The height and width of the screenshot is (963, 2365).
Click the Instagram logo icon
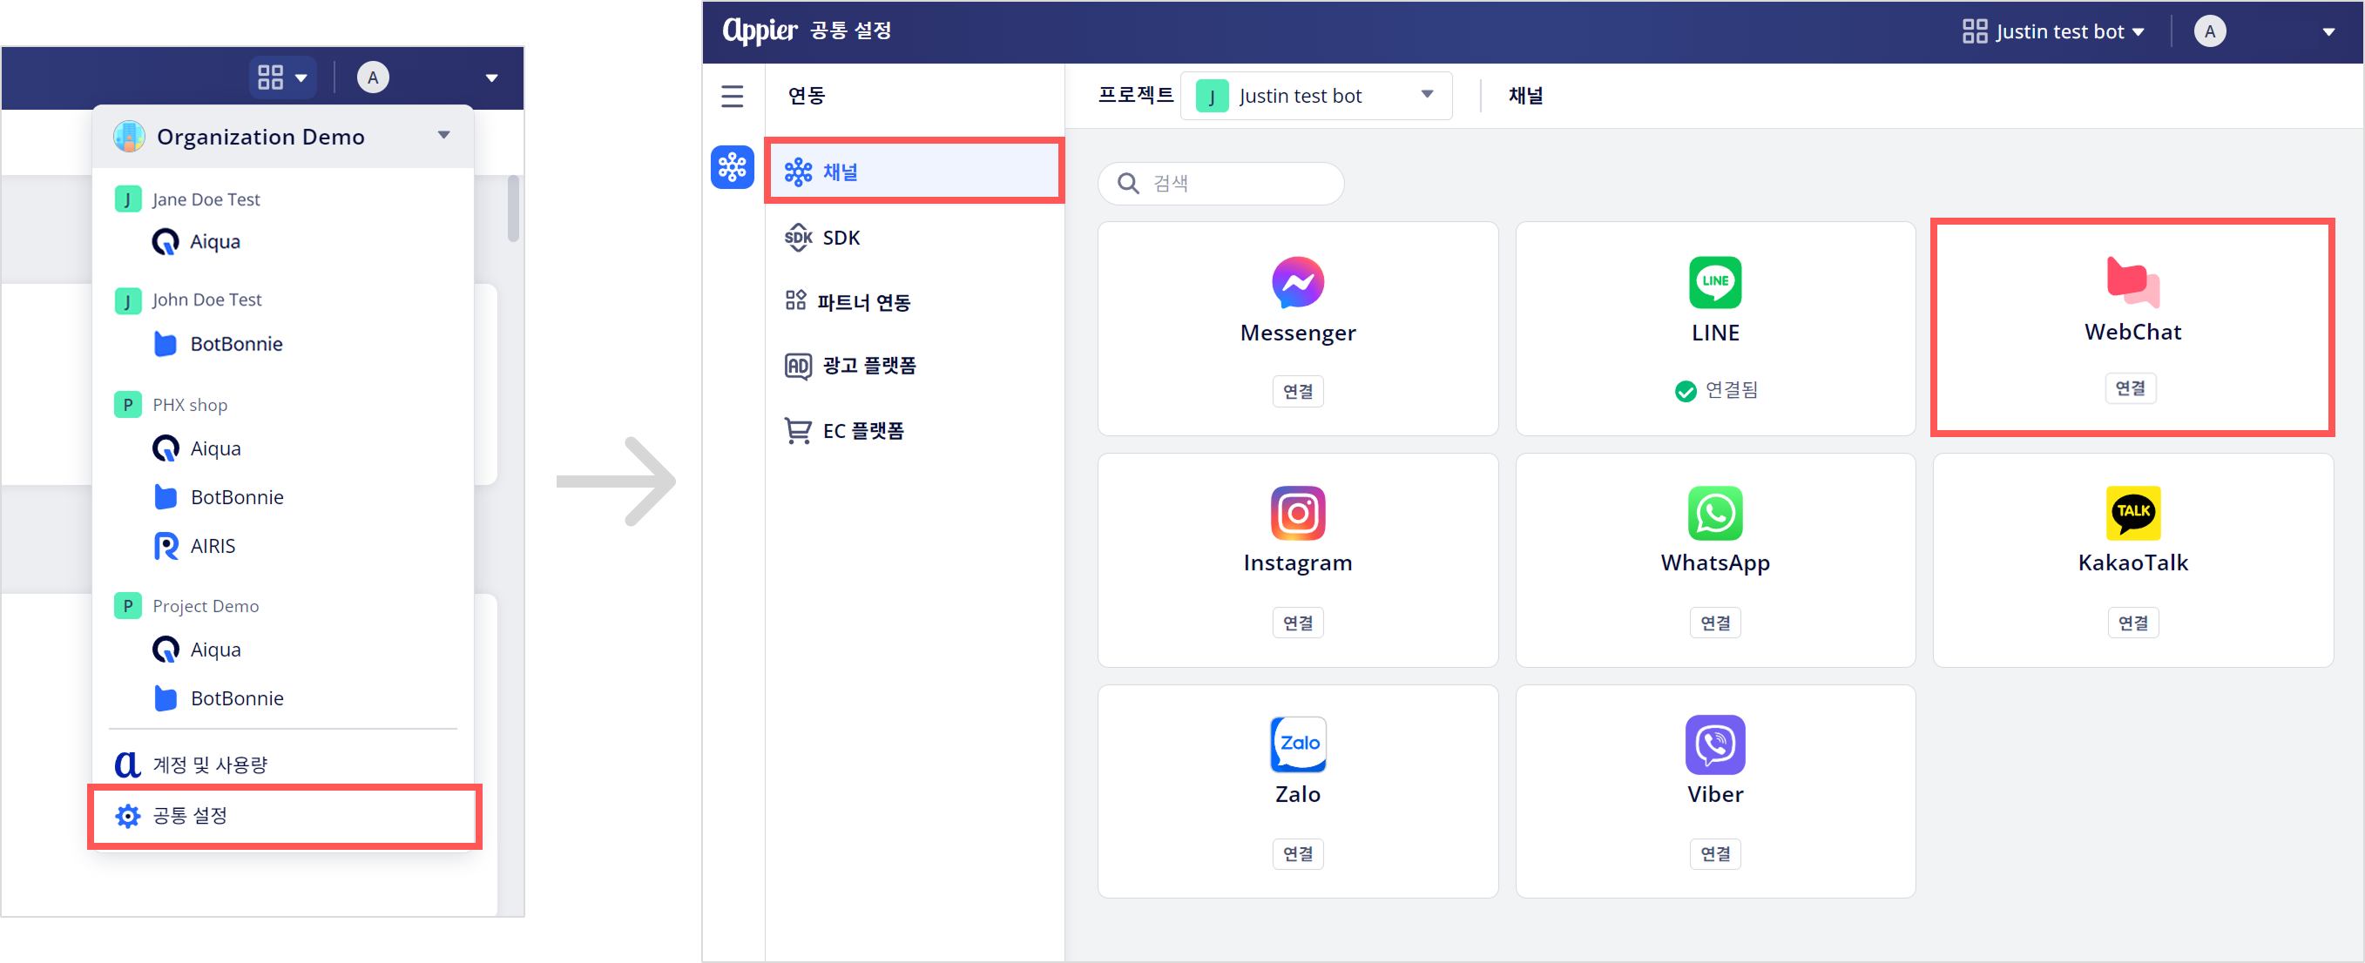(1298, 513)
